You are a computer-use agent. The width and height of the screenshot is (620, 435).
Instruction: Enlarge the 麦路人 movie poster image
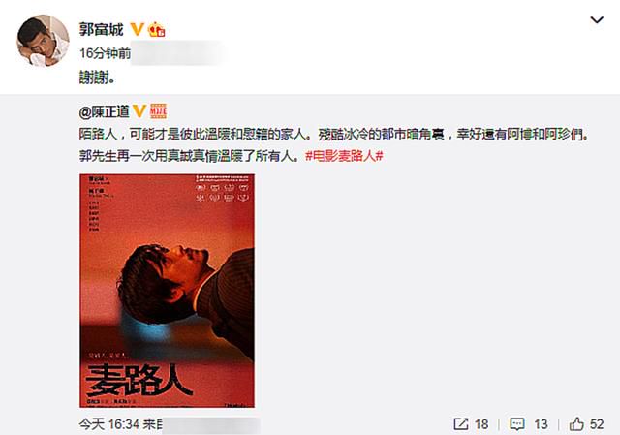click(x=167, y=291)
